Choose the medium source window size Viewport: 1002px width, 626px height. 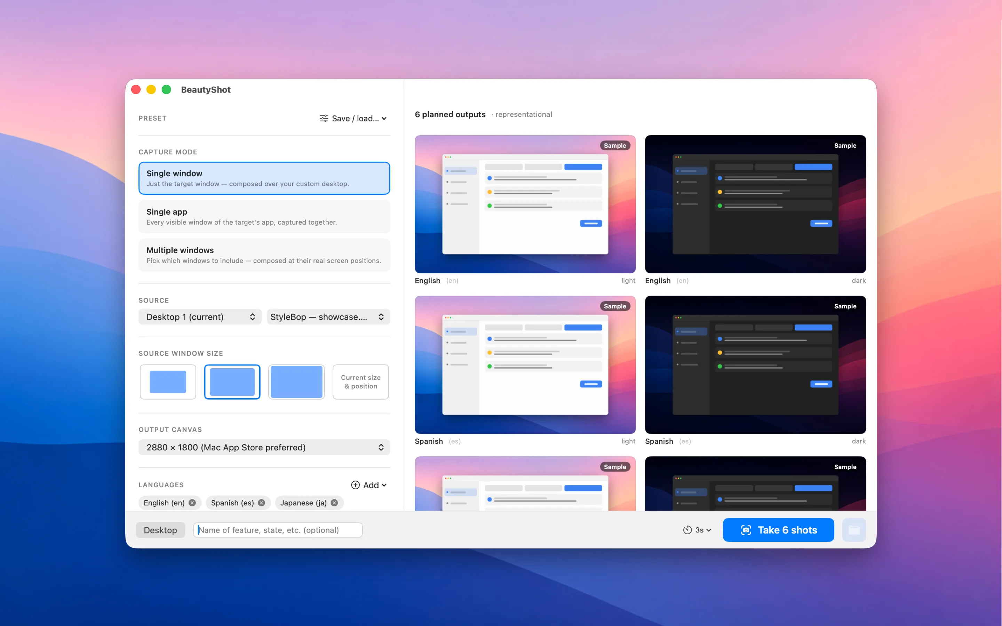pyautogui.click(x=232, y=382)
